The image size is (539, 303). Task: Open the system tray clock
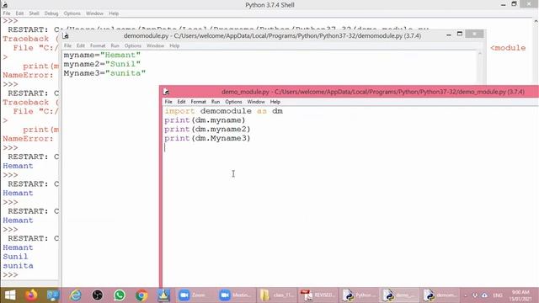point(520,295)
